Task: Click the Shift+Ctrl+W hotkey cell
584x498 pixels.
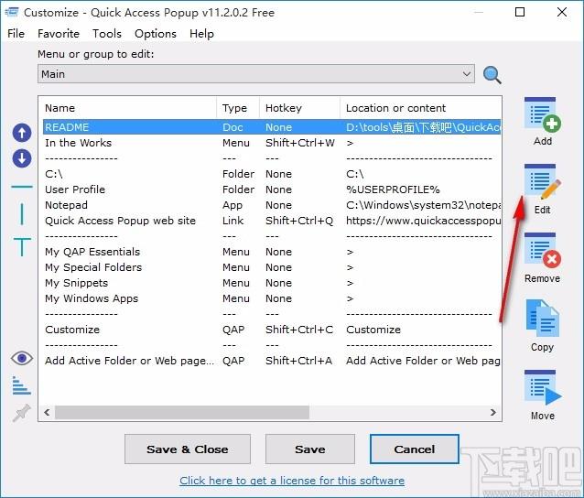Action: pyautogui.click(x=300, y=143)
